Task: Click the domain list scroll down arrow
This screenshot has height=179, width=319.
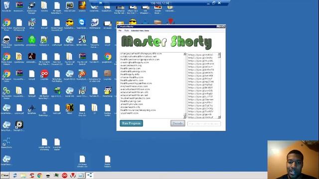Action: tap(184, 117)
